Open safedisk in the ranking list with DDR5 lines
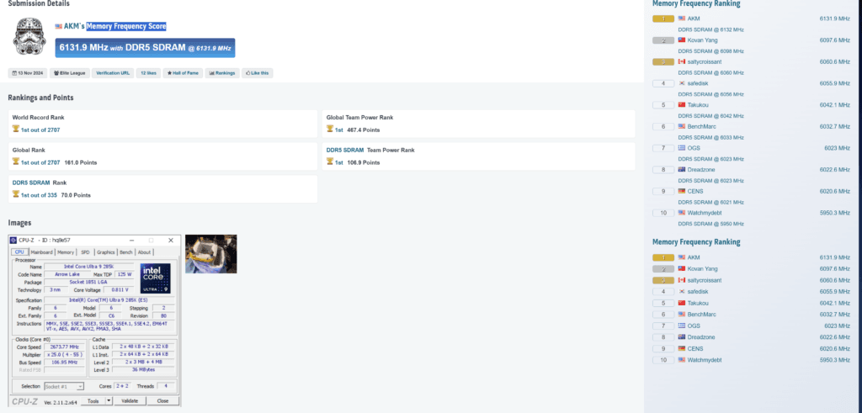This screenshot has height=413, width=862. (698, 83)
